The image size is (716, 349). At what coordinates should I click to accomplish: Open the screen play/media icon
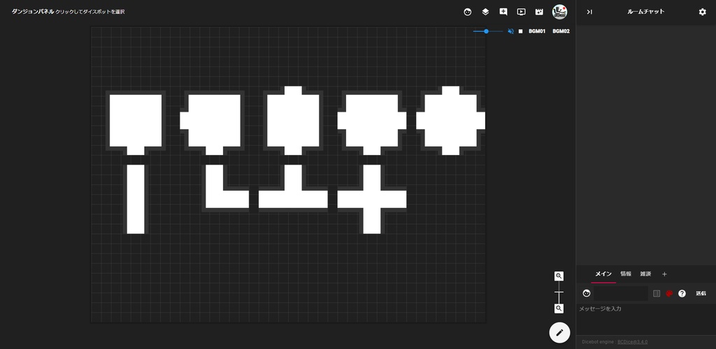pos(521,13)
